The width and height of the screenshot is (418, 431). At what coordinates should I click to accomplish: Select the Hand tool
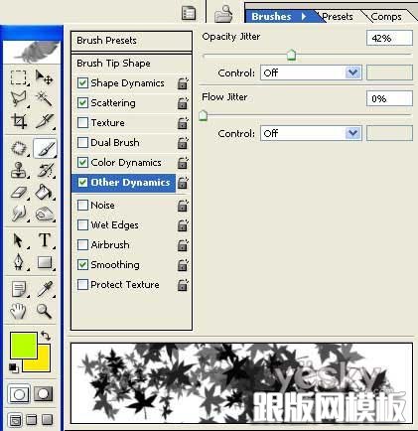(x=19, y=311)
